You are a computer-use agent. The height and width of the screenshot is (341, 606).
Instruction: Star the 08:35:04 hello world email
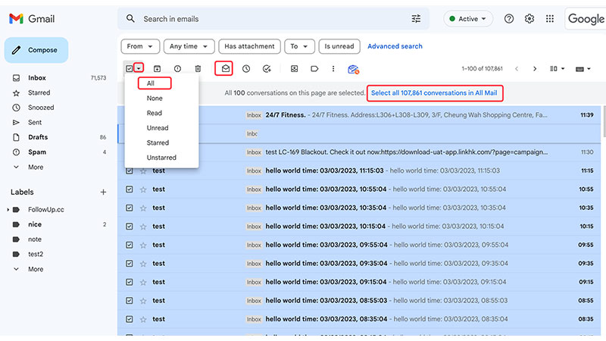143,319
